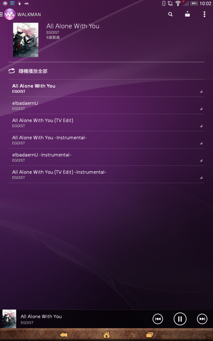Image resolution: width=213 pixels, height=341 pixels.
Task: Open the album cover art at top
Action: point(26,40)
